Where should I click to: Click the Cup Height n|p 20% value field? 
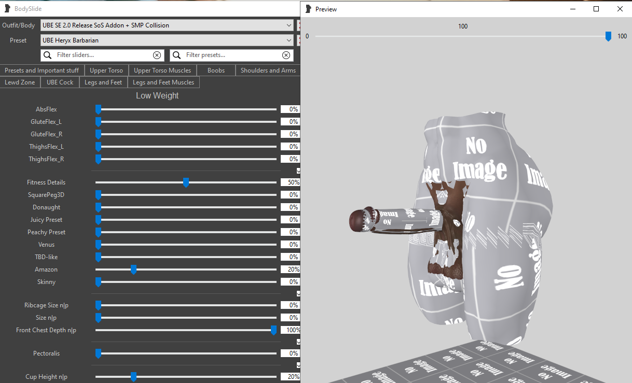tap(290, 377)
